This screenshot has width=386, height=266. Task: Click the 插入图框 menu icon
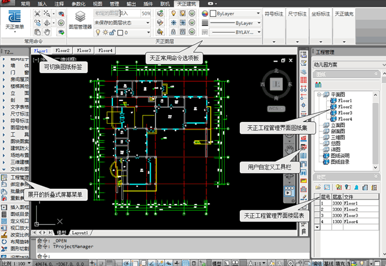pos(4,207)
